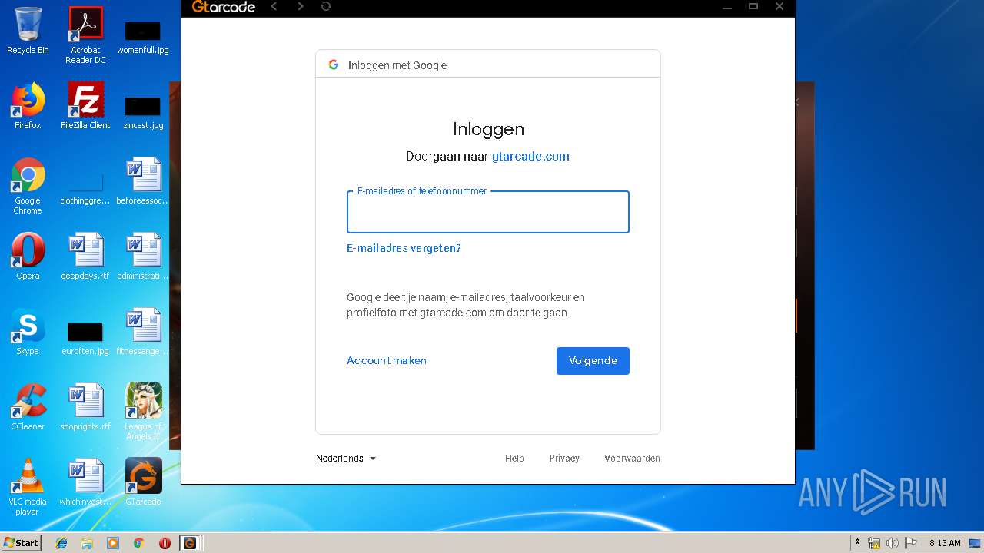984x553 pixels.
Task: Select euroften.jpg desktop file
Action: (x=85, y=338)
